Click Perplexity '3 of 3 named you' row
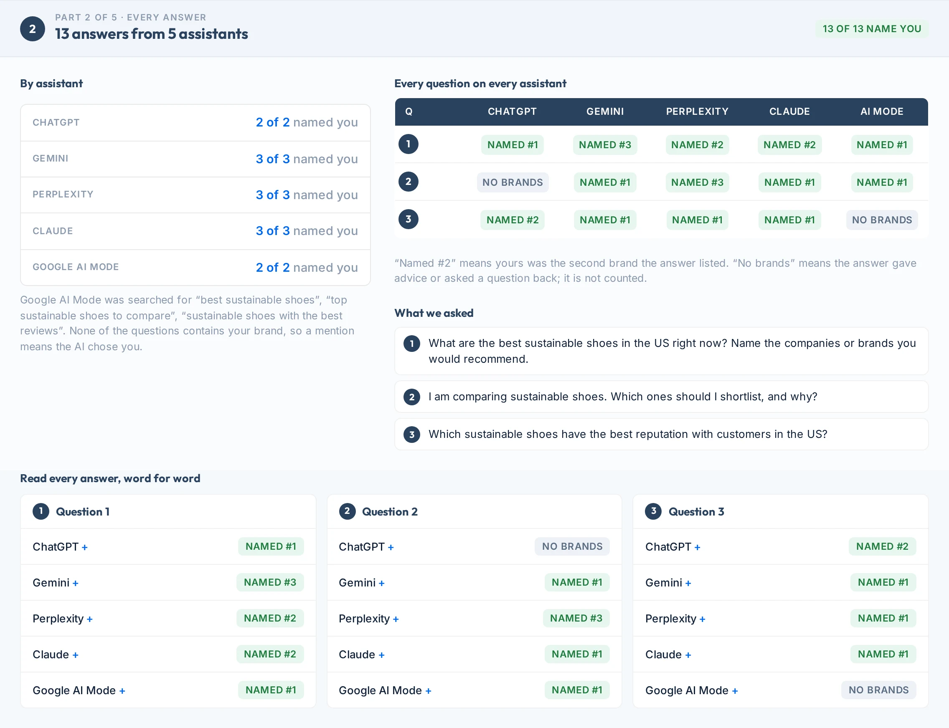 [195, 195]
